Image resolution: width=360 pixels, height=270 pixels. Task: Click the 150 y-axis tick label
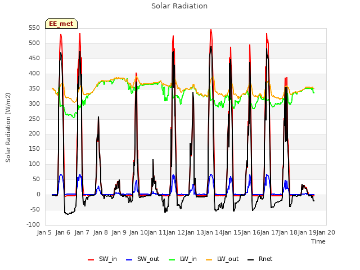(34, 148)
